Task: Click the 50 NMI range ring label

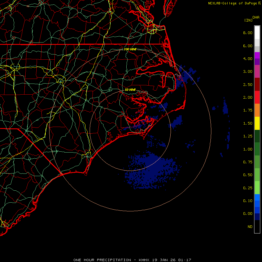Action: point(130,90)
